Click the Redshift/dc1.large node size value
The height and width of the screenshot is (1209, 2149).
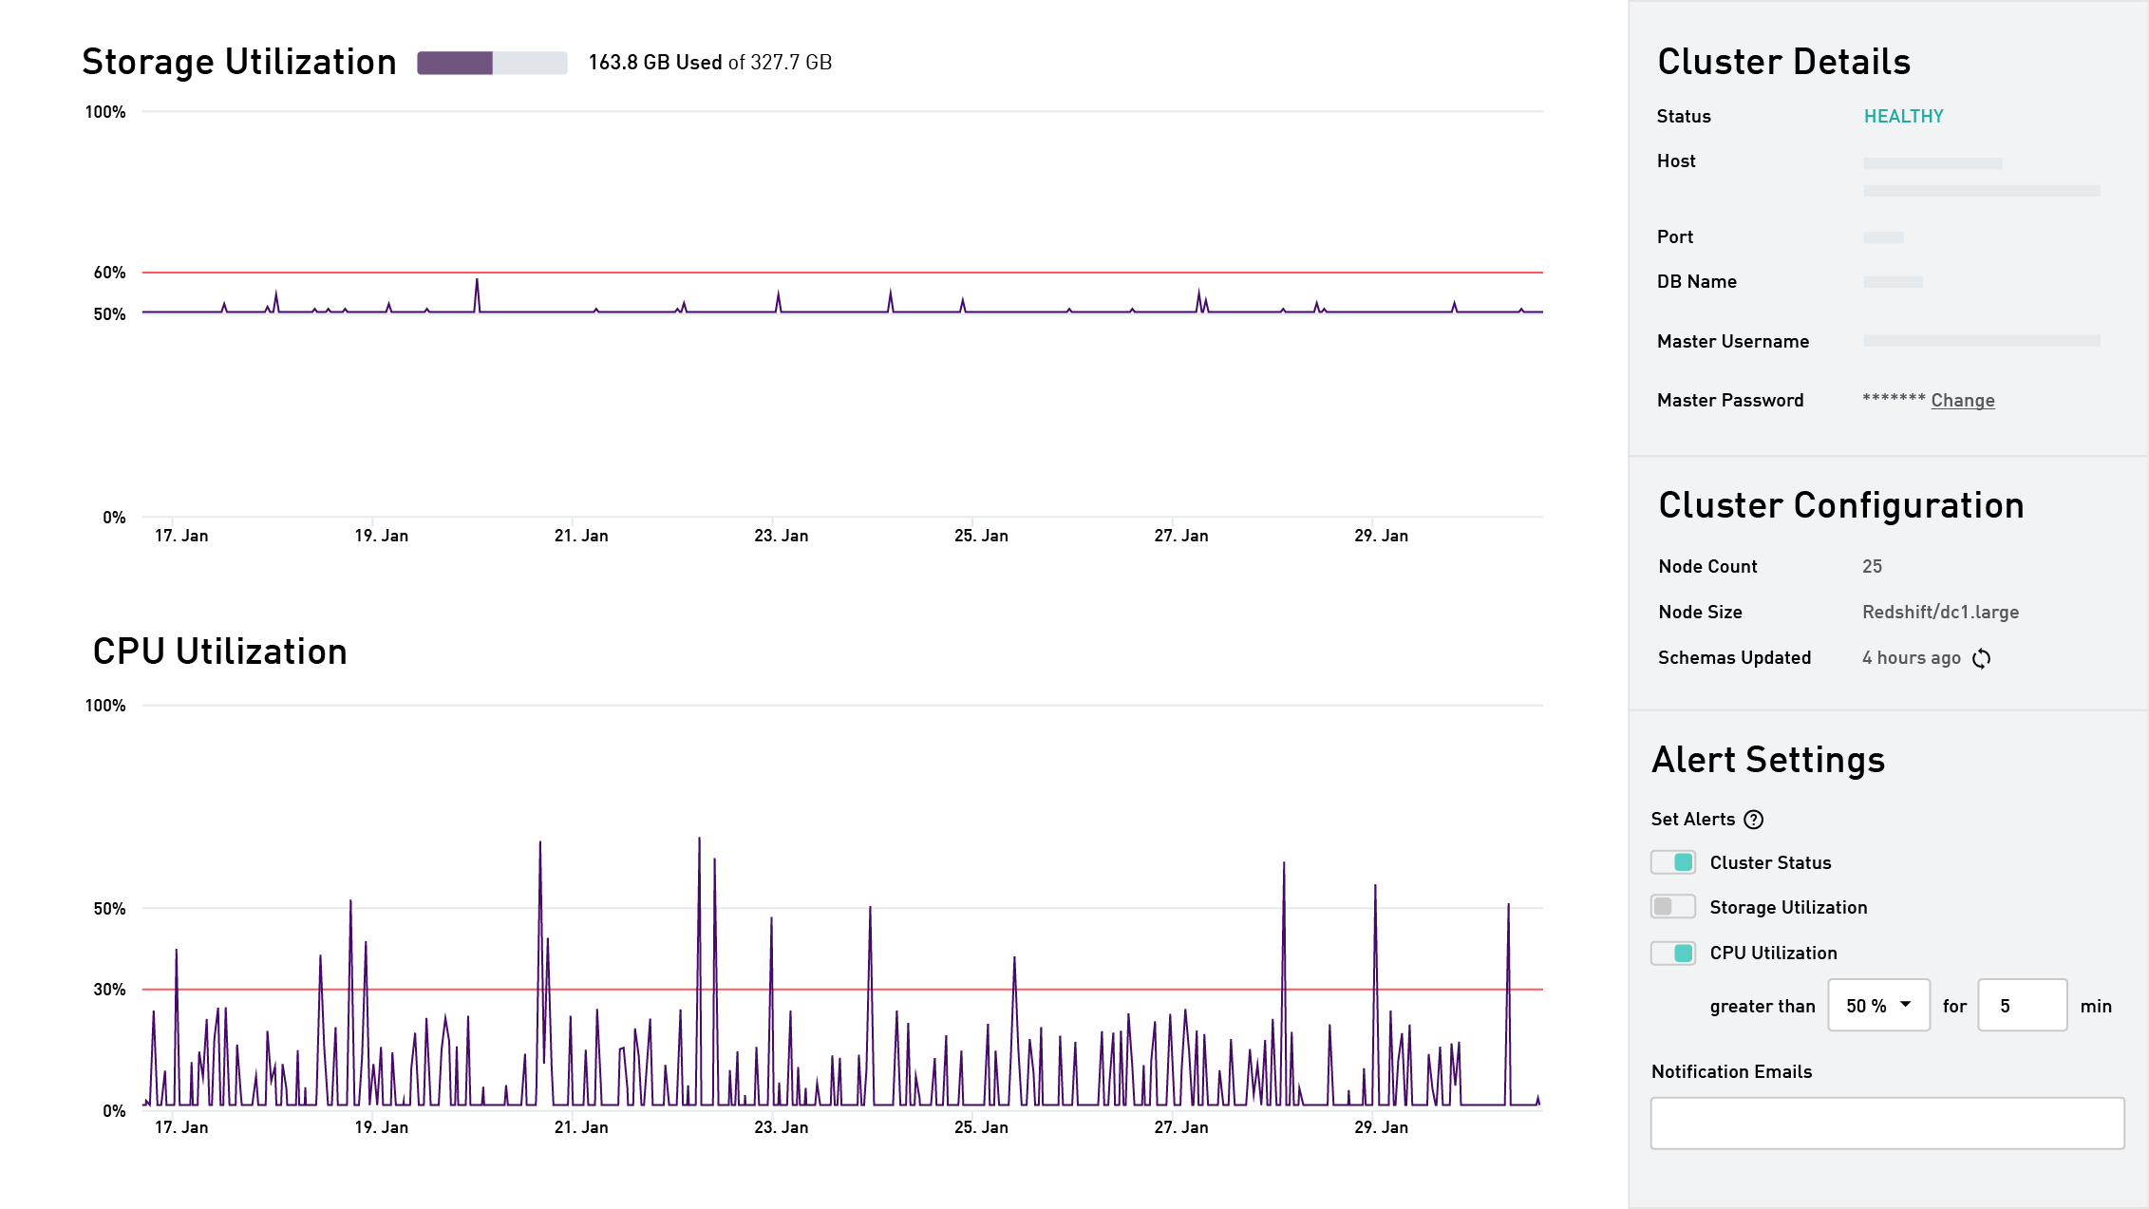click(1940, 613)
